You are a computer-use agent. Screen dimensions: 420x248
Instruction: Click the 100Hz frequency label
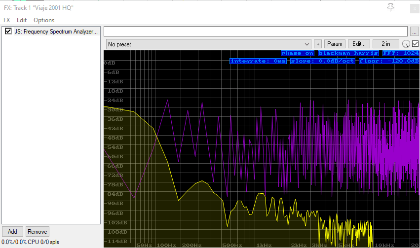click(x=166, y=245)
